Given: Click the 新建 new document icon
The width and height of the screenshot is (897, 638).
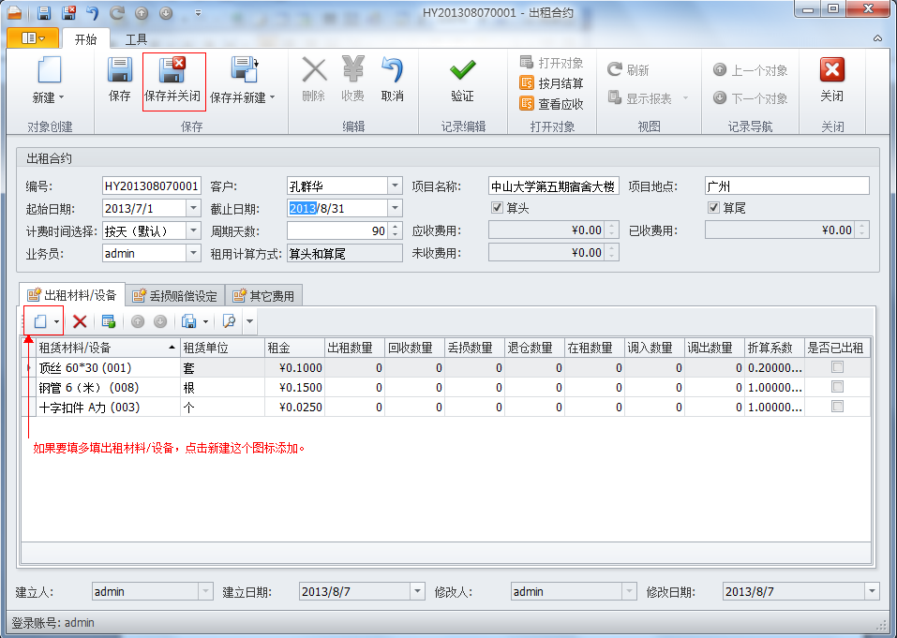Looking at the screenshot, I should pyautogui.click(x=49, y=70).
